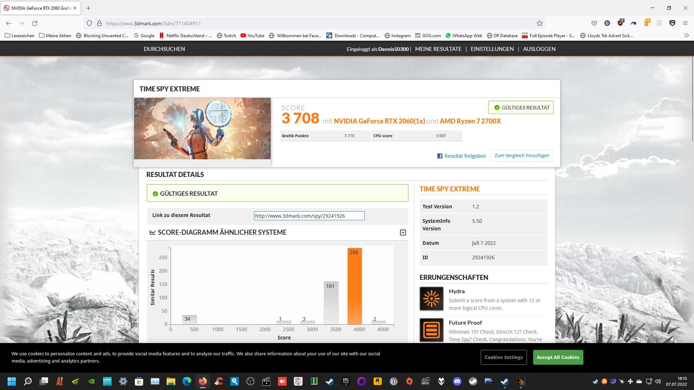
Task: Go to MEINE RESULTATE
Action: [438, 49]
